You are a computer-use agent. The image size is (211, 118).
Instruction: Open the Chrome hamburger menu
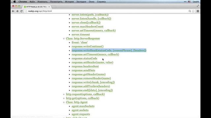(x=198, y=11)
